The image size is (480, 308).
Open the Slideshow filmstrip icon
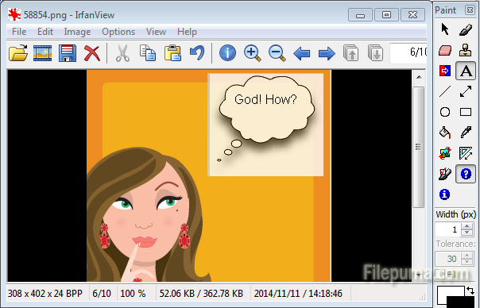[43, 53]
